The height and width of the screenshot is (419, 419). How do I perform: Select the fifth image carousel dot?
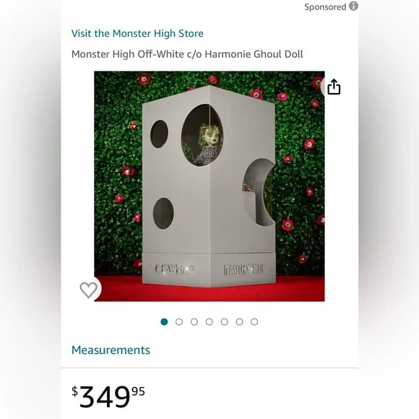point(225,321)
